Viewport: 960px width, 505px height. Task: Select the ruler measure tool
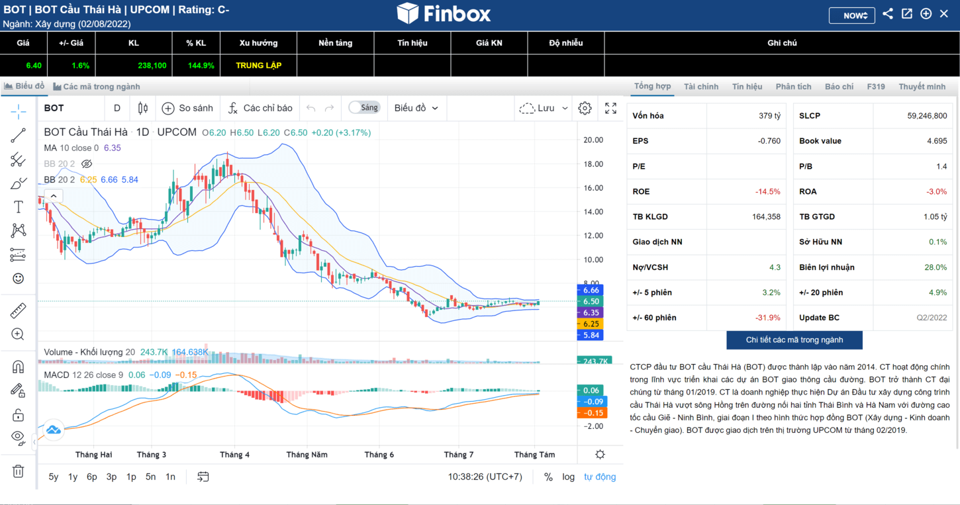(18, 310)
